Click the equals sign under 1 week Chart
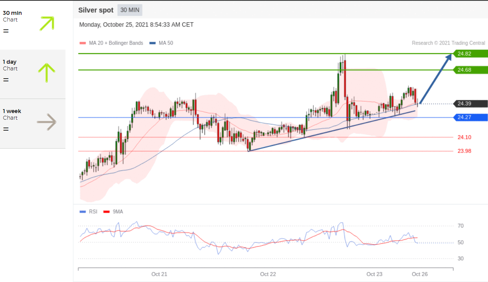The width and height of the screenshot is (488, 282). point(6,129)
